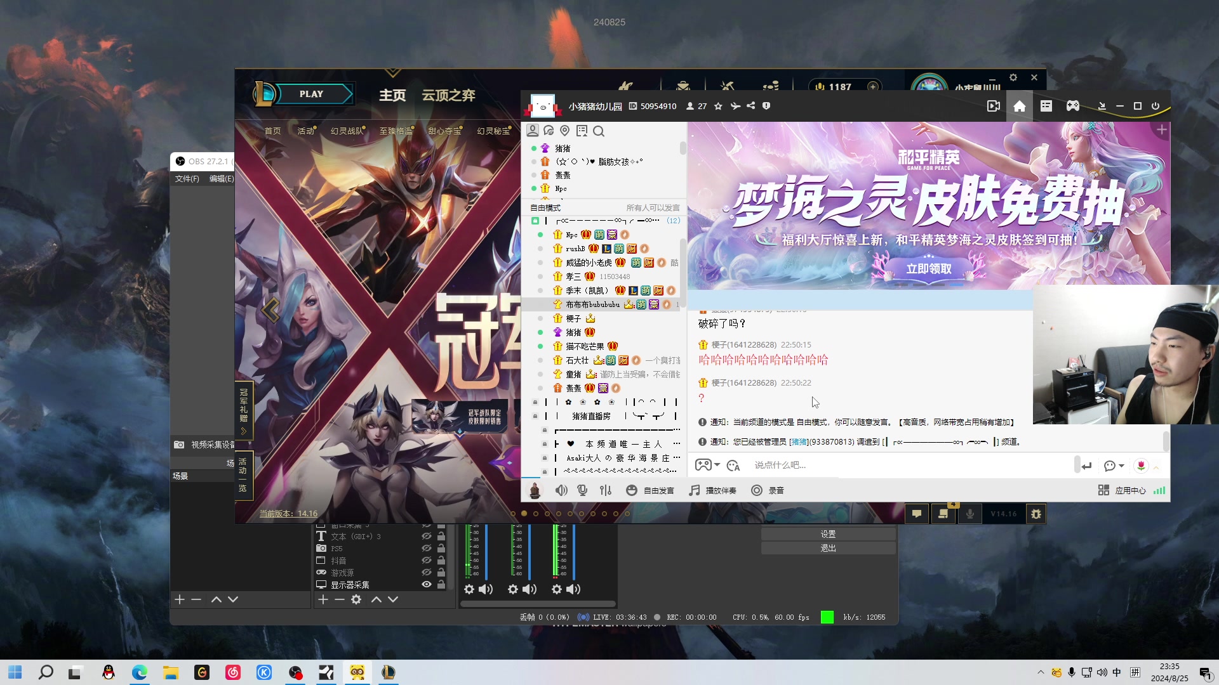Lock the PS5 source in OBS
The height and width of the screenshot is (685, 1219).
[441, 549]
